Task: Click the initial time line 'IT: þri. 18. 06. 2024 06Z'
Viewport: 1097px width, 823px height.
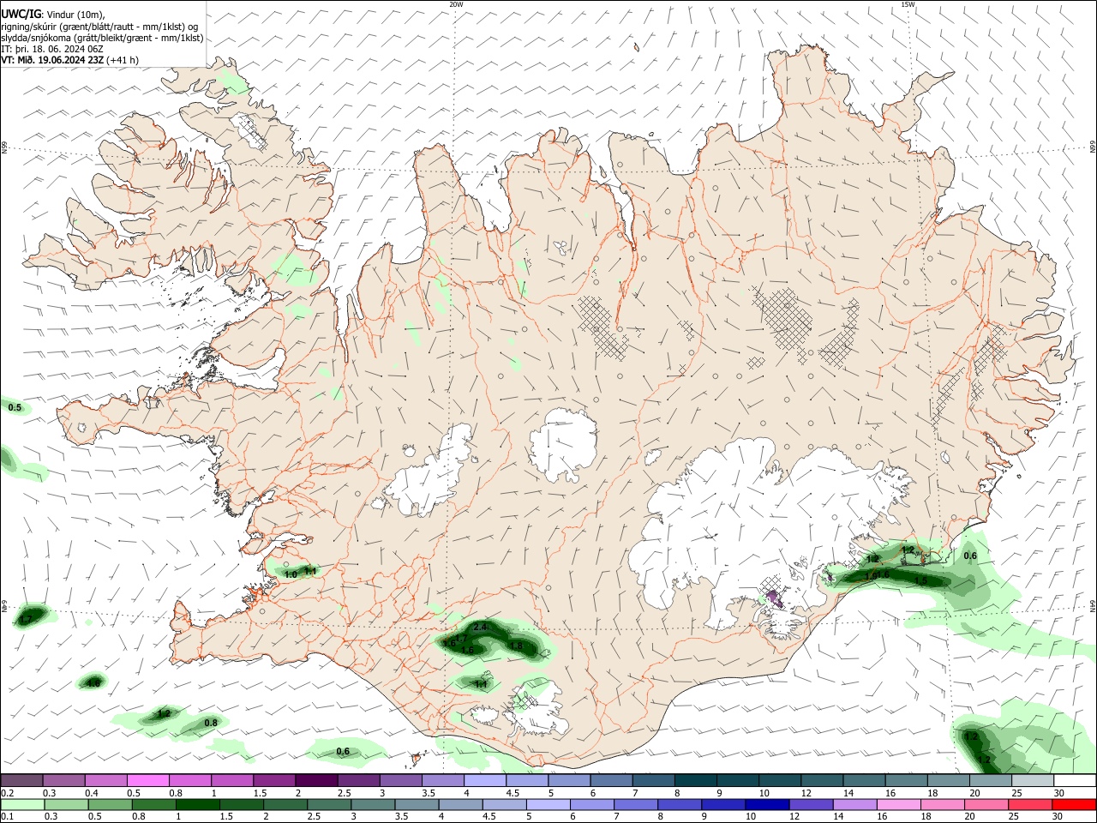Action: tap(52, 49)
